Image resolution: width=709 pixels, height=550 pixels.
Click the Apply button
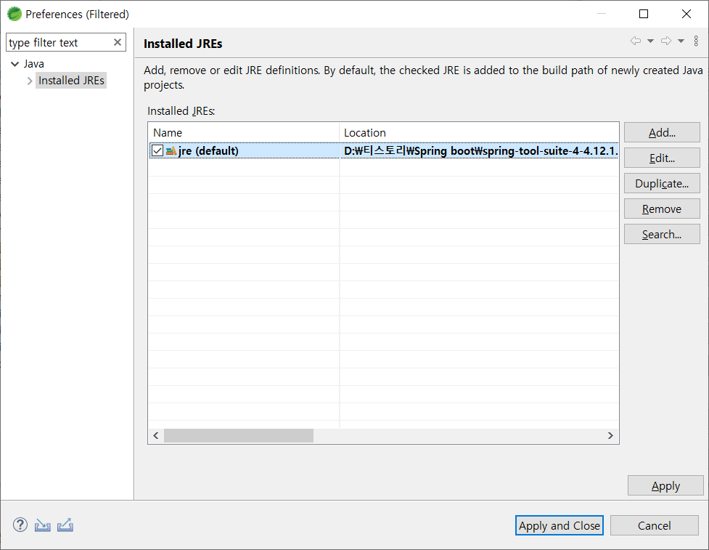point(665,486)
